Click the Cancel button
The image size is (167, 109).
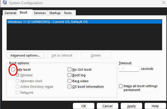pos(107,106)
